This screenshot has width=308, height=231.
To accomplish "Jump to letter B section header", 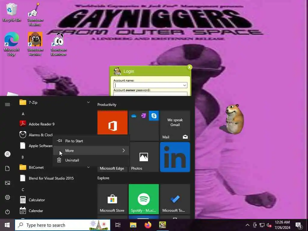I will click(x=23, y=157).
